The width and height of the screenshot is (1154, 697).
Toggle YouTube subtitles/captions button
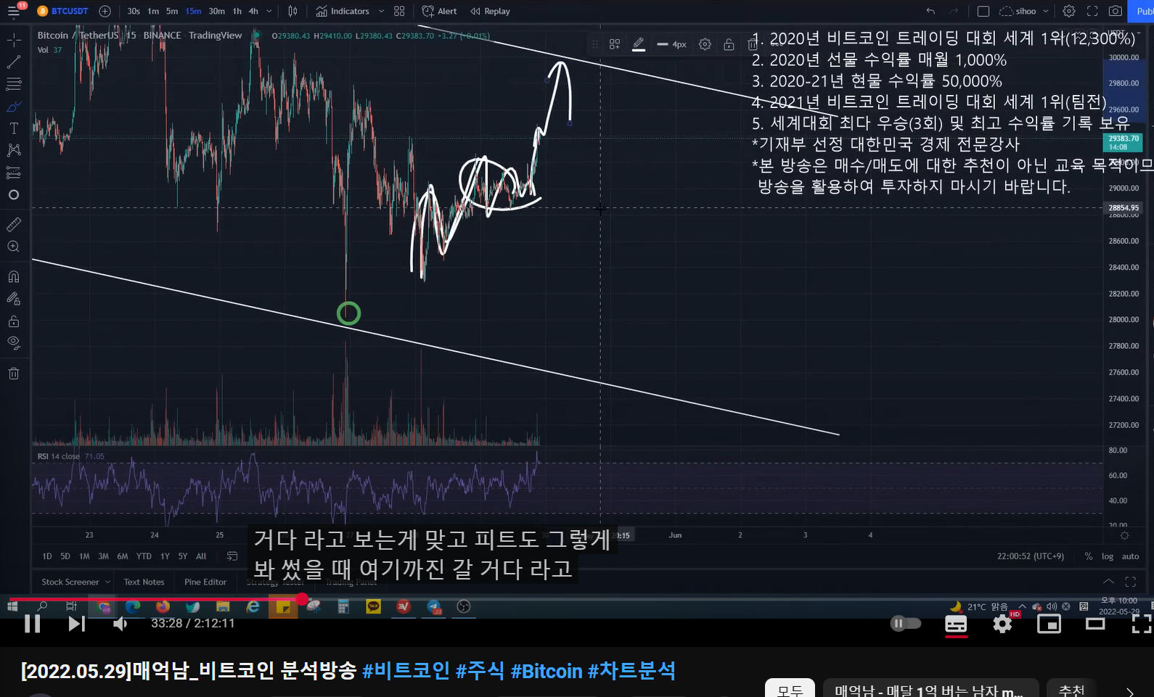956,624
